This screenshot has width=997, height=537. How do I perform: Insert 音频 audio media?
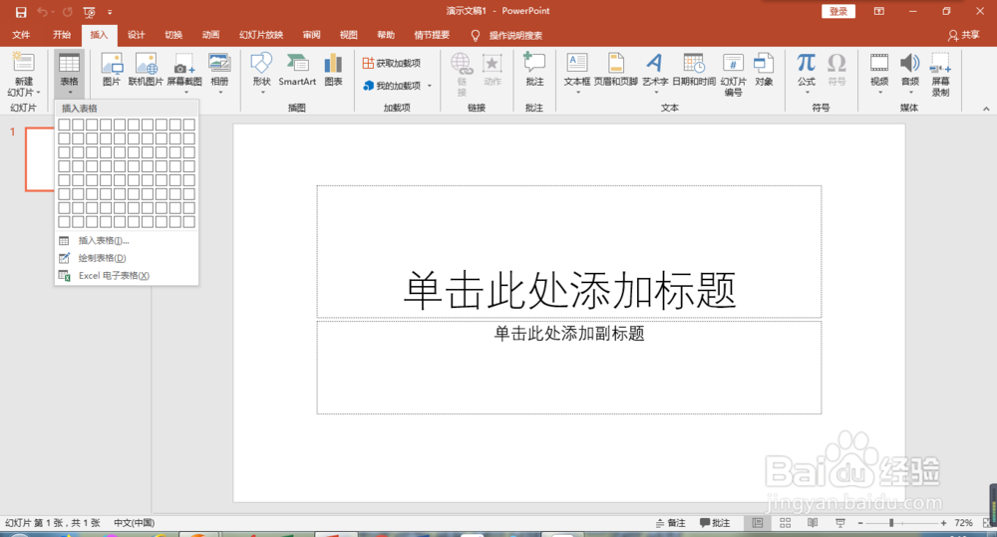tap(910, 73)
